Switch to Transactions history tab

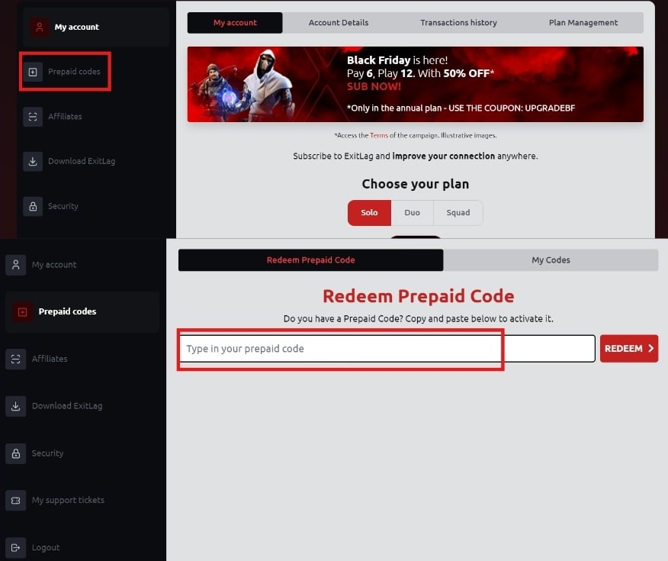458,23
